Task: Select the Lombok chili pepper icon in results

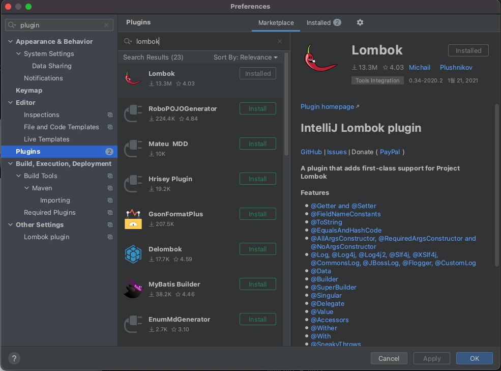Action: click(133, 78)
